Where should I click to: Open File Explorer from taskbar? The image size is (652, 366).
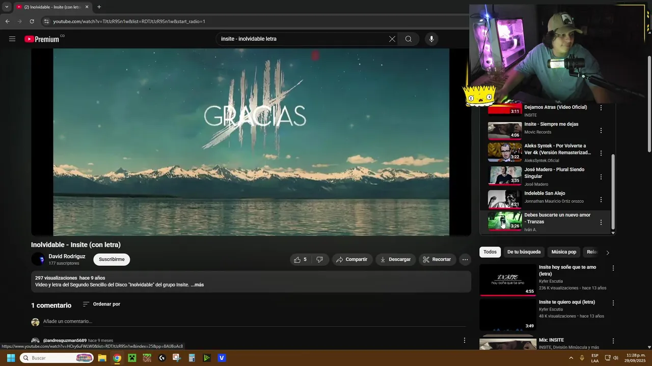pyautogui.click(x=102, y=358)
